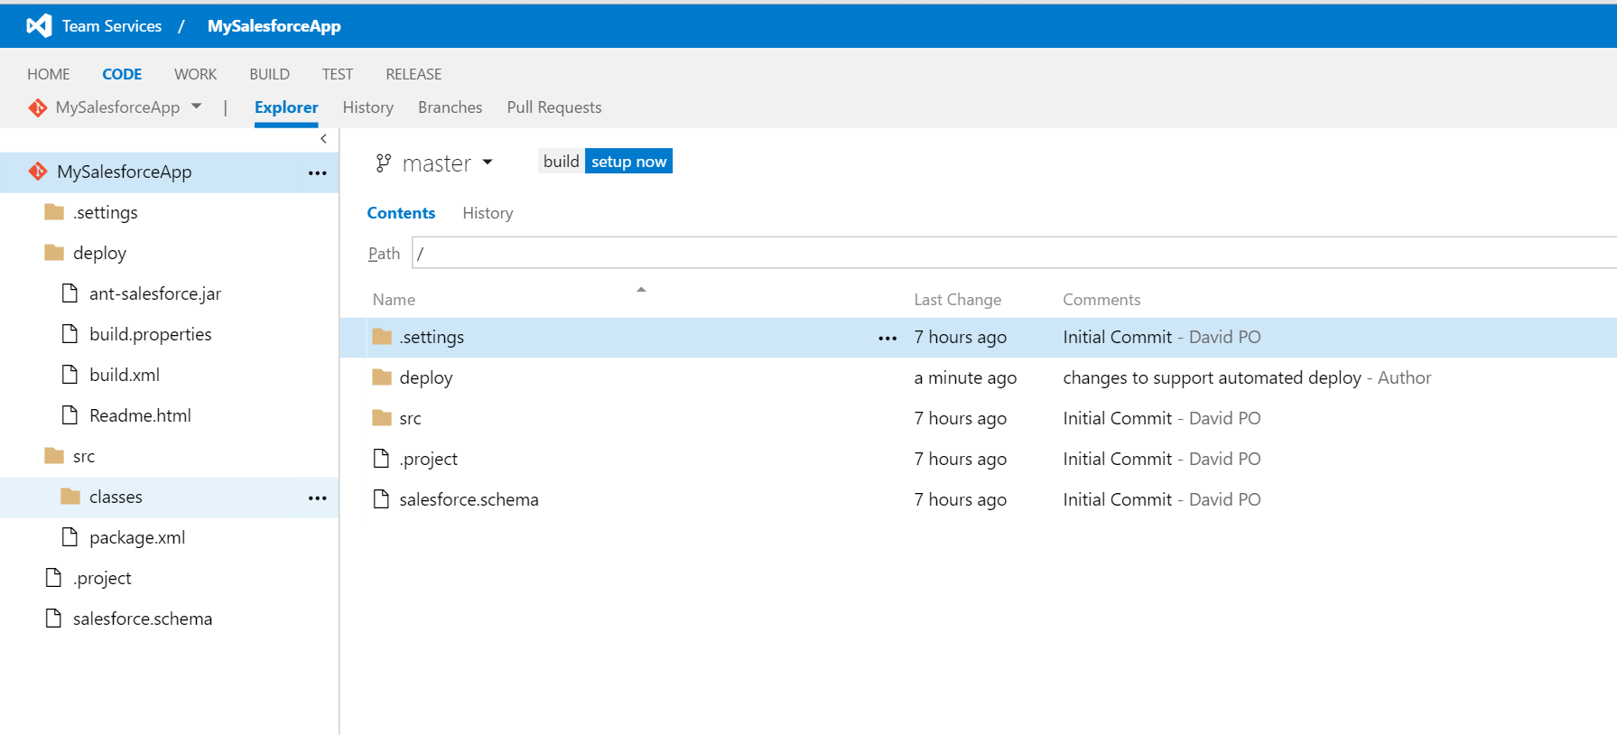Click the Visual Studio Team Services logo

tap(39, 26)
